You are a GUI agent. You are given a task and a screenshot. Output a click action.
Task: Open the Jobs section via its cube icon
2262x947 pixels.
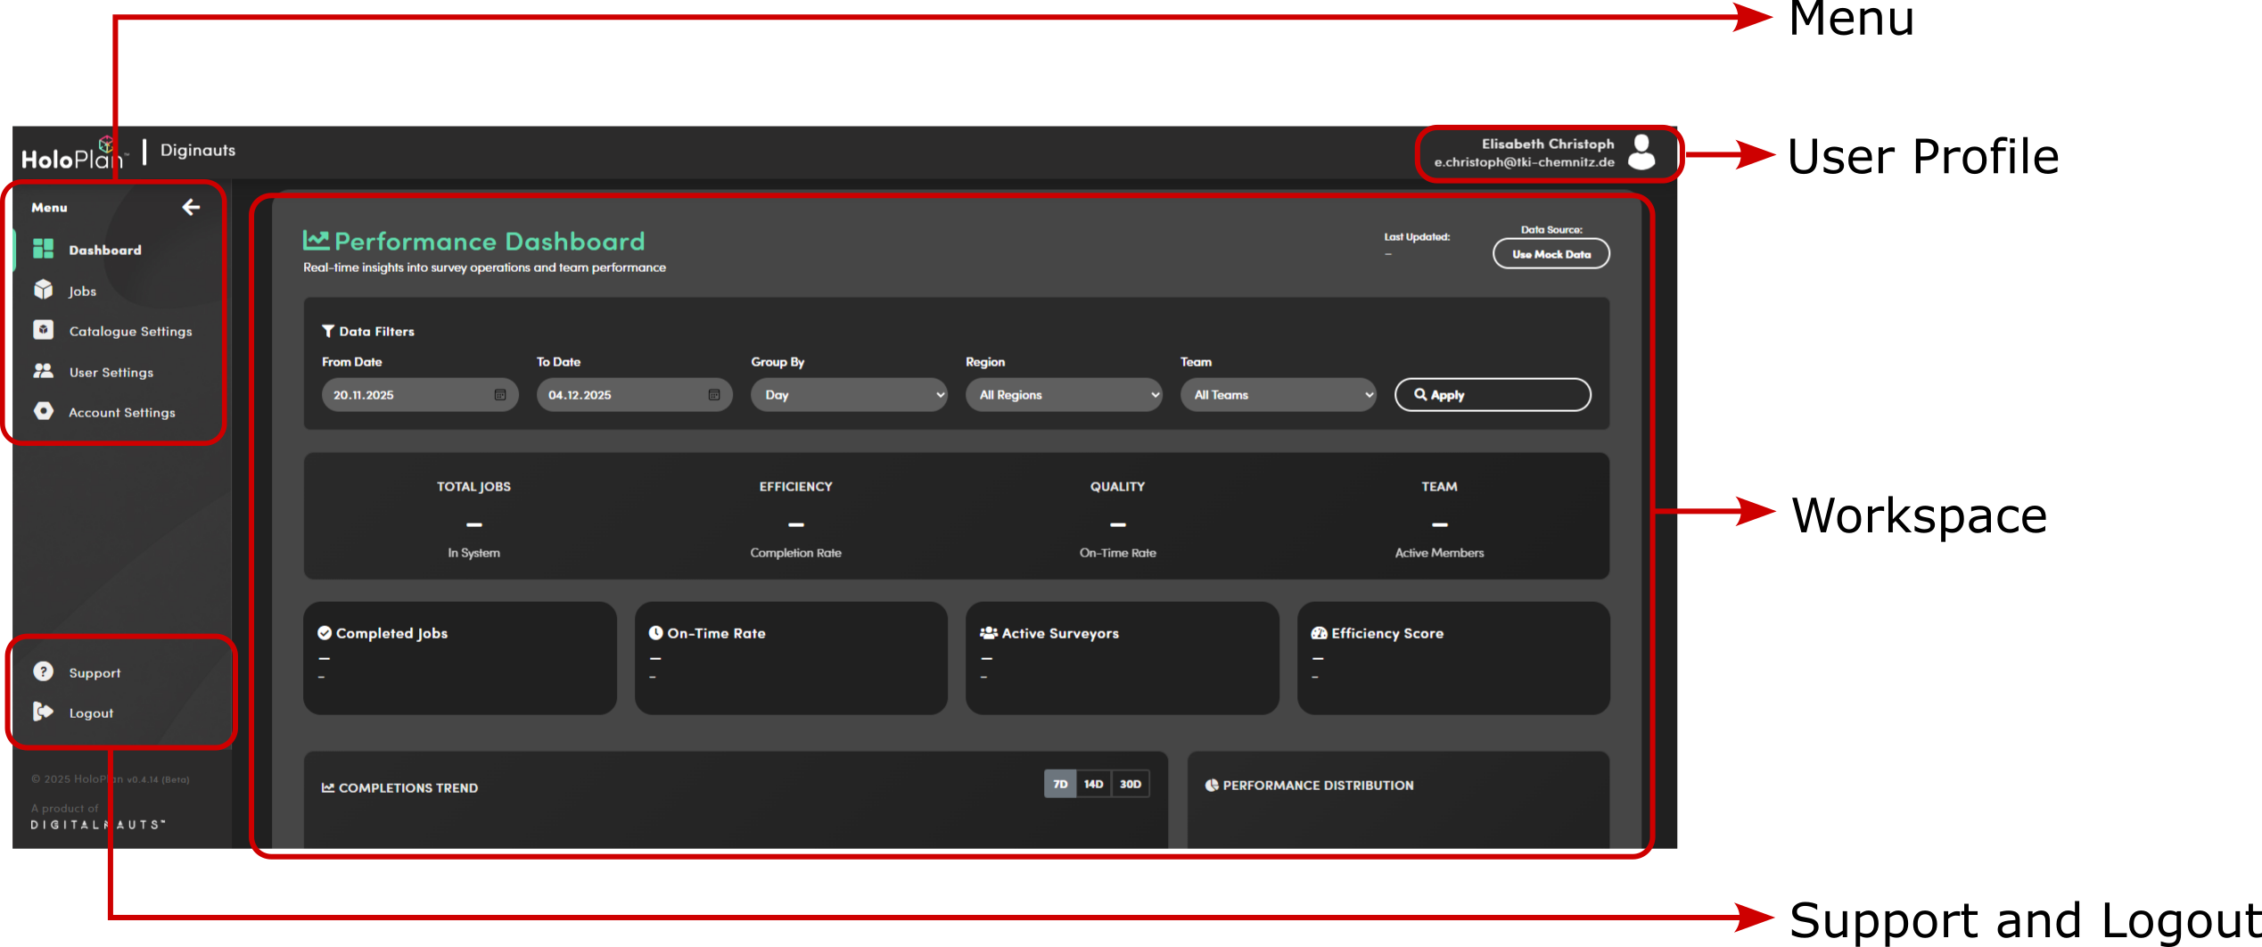43,290
